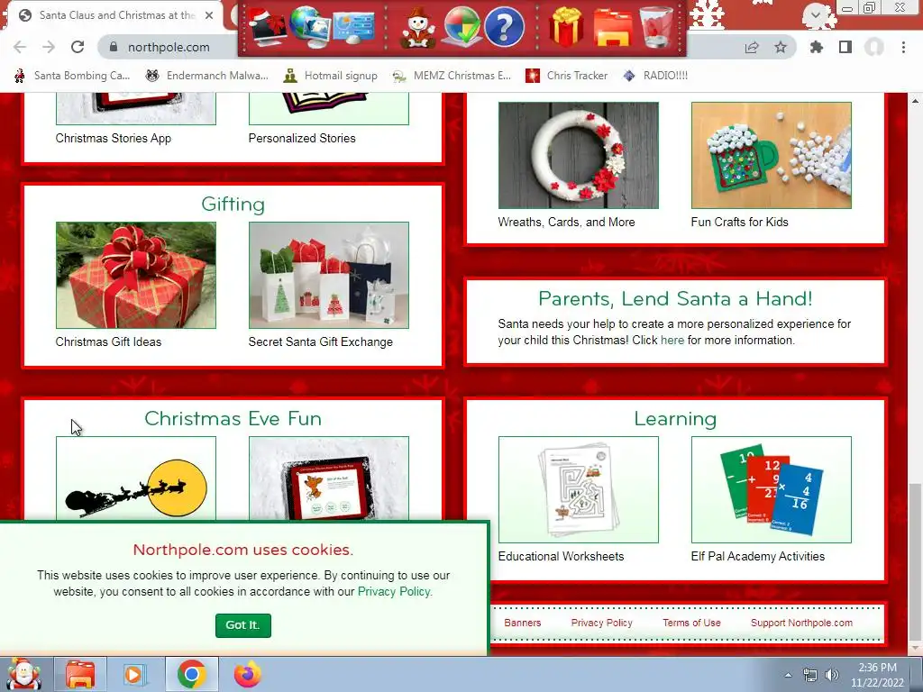Open Secret Santa Gift Exchange link
The image size is (923, 692).
[320, 341]
